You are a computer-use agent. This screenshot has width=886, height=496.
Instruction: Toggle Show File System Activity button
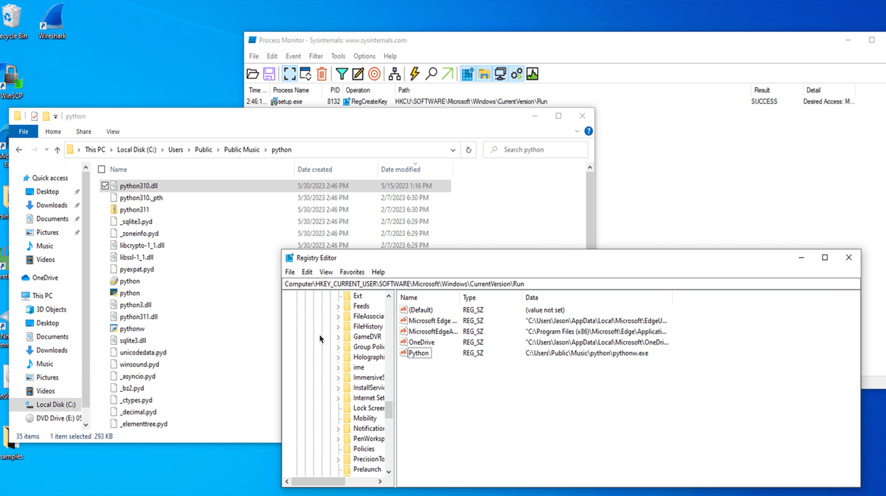click(484, 74)
